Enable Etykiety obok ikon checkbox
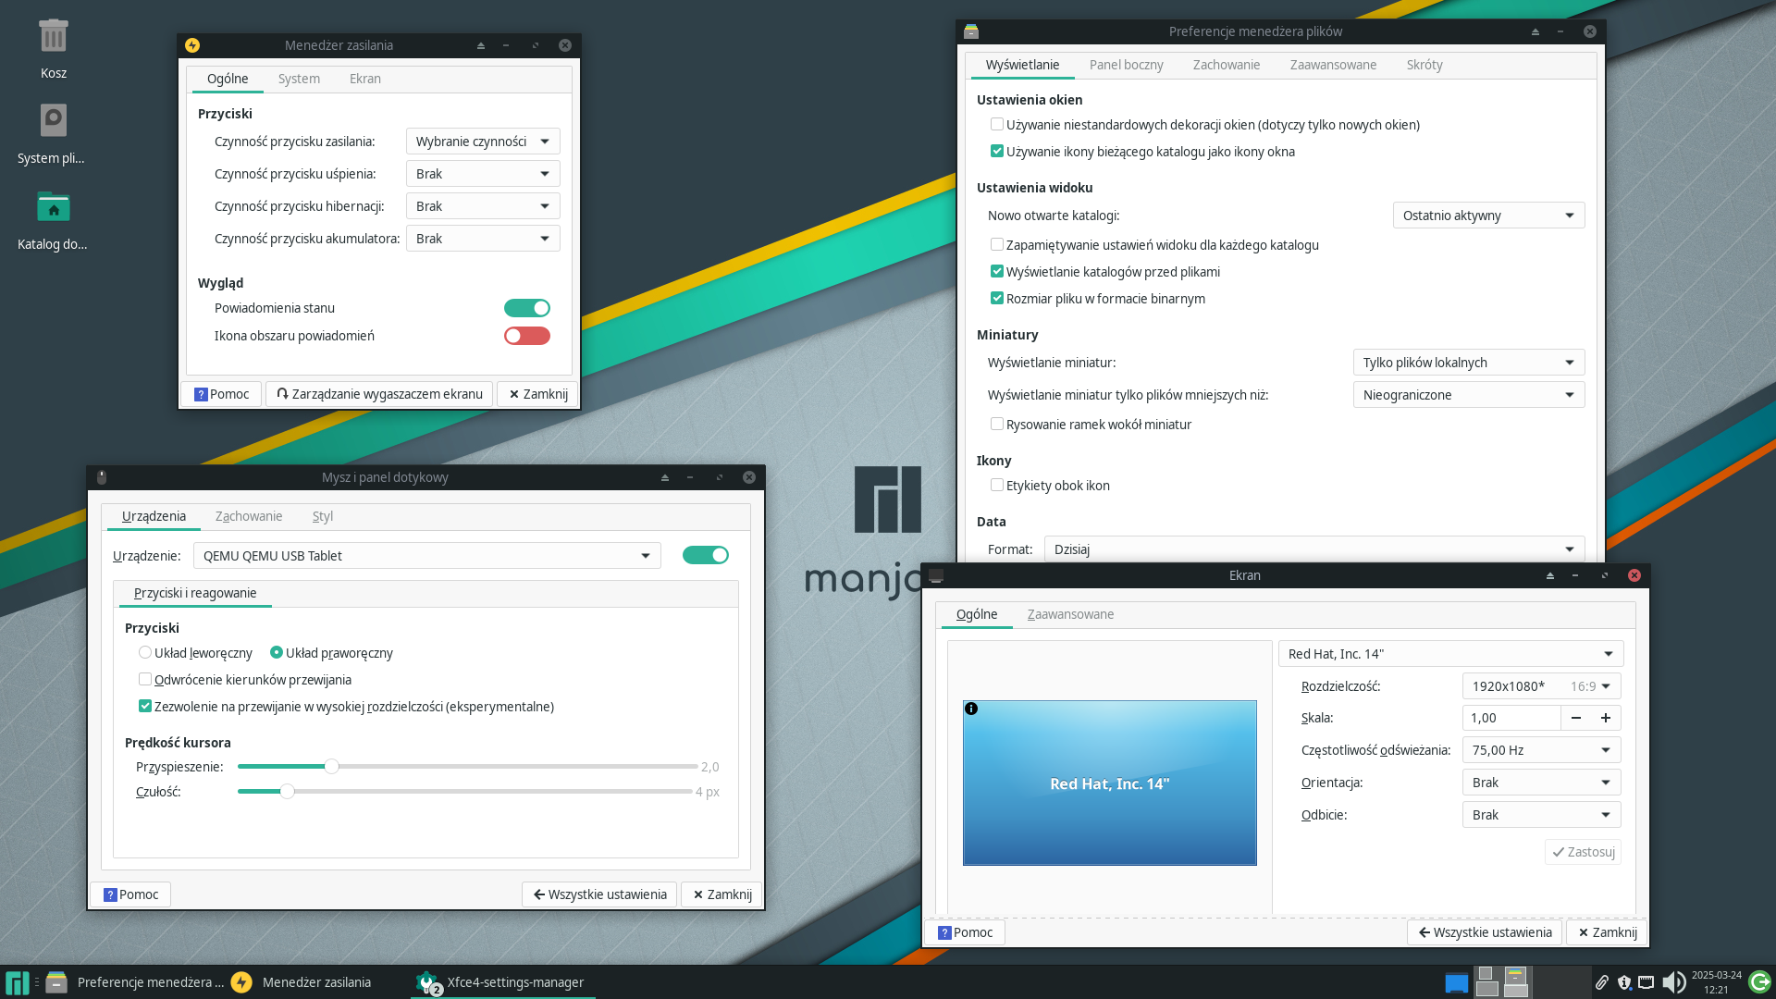Image resolution: width=1776 pixels, height=999 pixels. click(996, 485)
